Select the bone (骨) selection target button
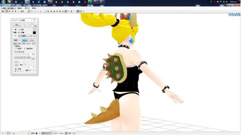The width and height of the screenshot is (241, 135). 13,11
